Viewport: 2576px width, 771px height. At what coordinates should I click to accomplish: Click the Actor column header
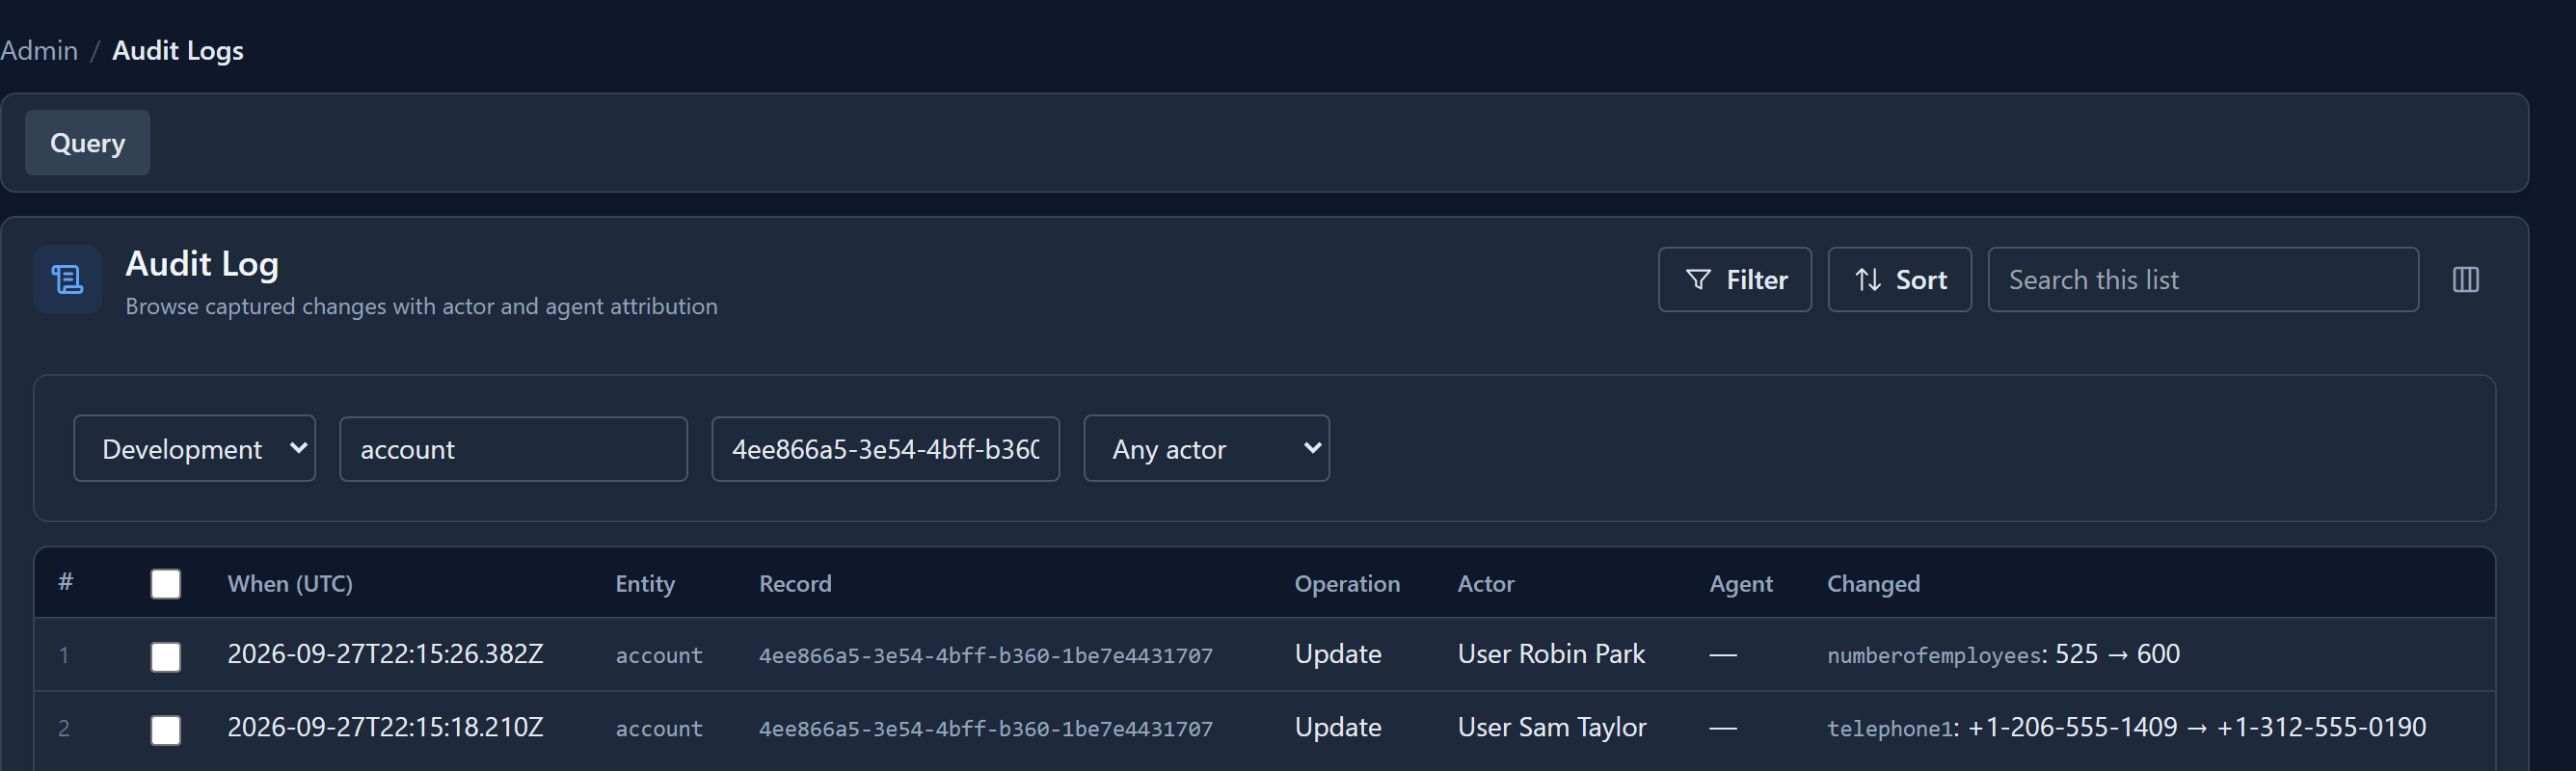click(x=1486, y=584)
